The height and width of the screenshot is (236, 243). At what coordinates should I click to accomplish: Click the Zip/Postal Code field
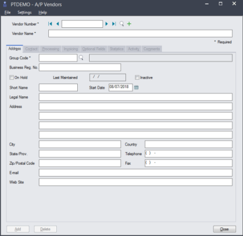pyautogui.click(x=80, y=163)
